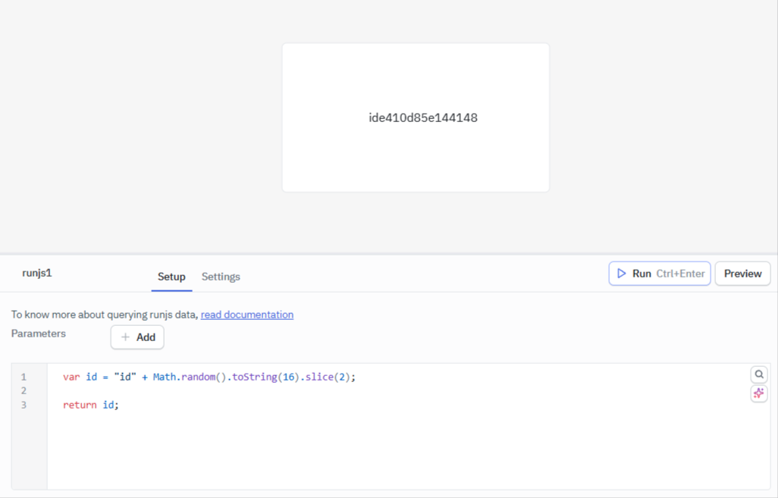Add a new parameter
This screenshot has width=778, height=498.
137,337
